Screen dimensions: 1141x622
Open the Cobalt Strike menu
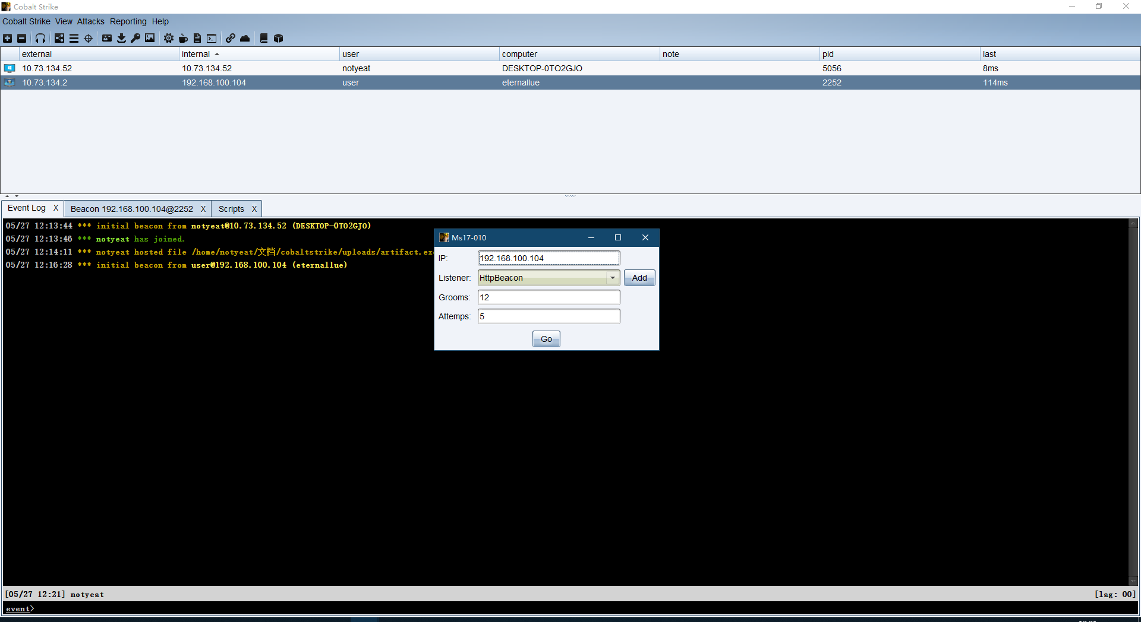(x=26, y=21)
